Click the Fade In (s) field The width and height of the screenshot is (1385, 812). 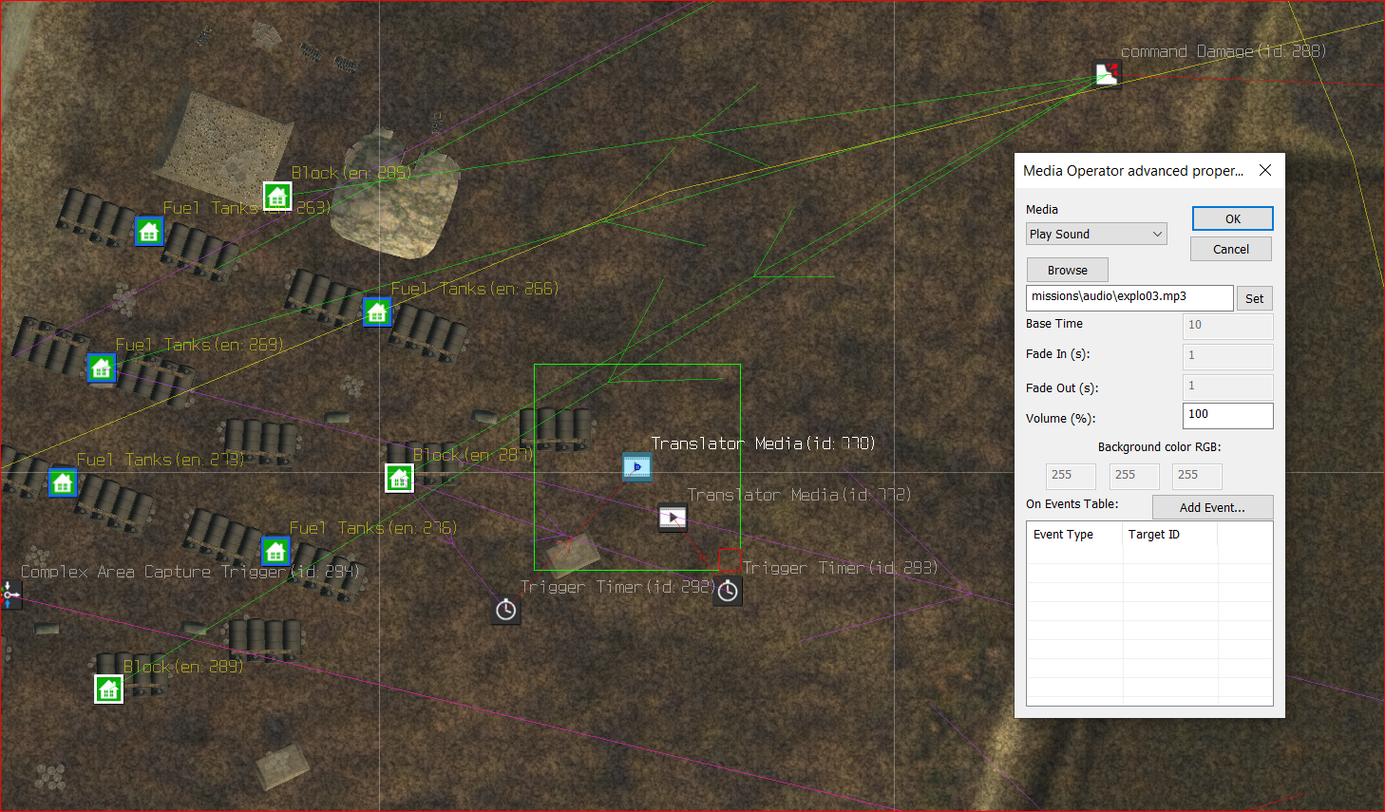tap(1227, 356)
